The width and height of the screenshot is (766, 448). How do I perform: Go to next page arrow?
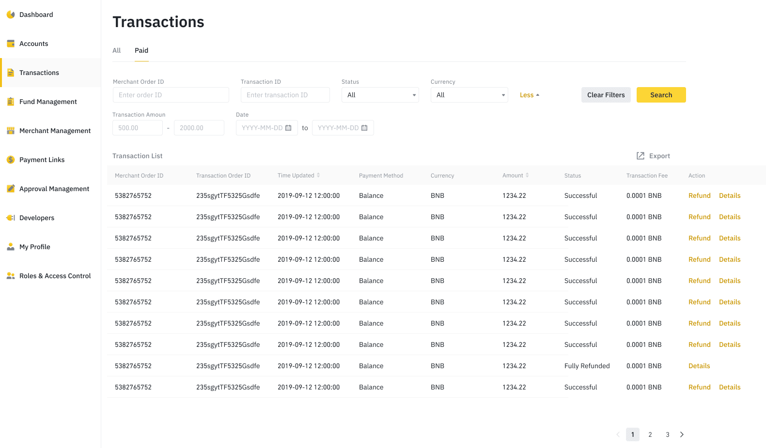coord(682,434)
